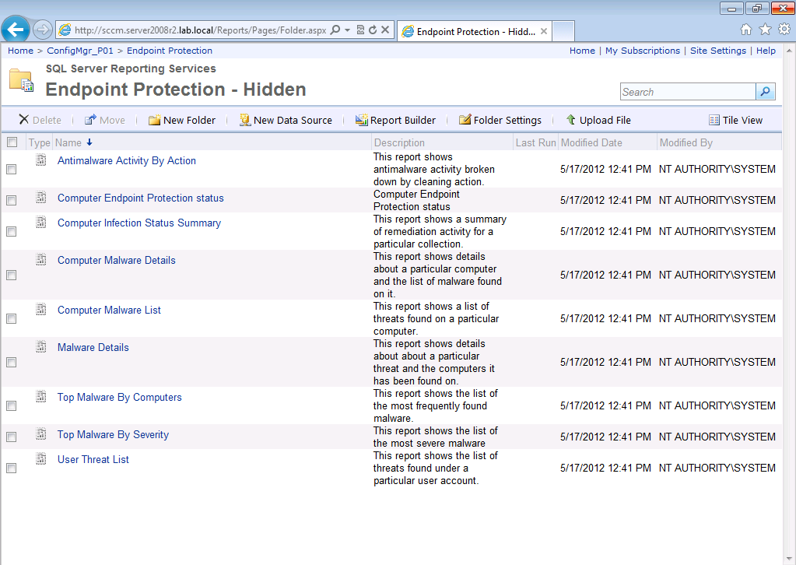Image resolution: width=796 pixels, height=565 pixels.
Task: Open Antimalware Activity By Action report
Action: 126,160
